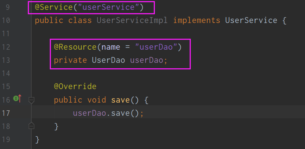This screenshot has width=305, height=149.
Task: Click the save method name on line 16
Action: [x=120, y=100]
